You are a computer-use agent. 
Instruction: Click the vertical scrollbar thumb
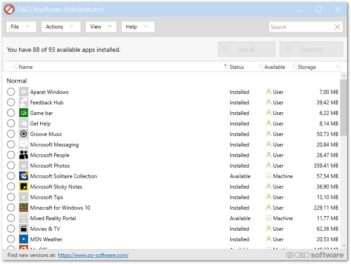[x=344, y=108]
